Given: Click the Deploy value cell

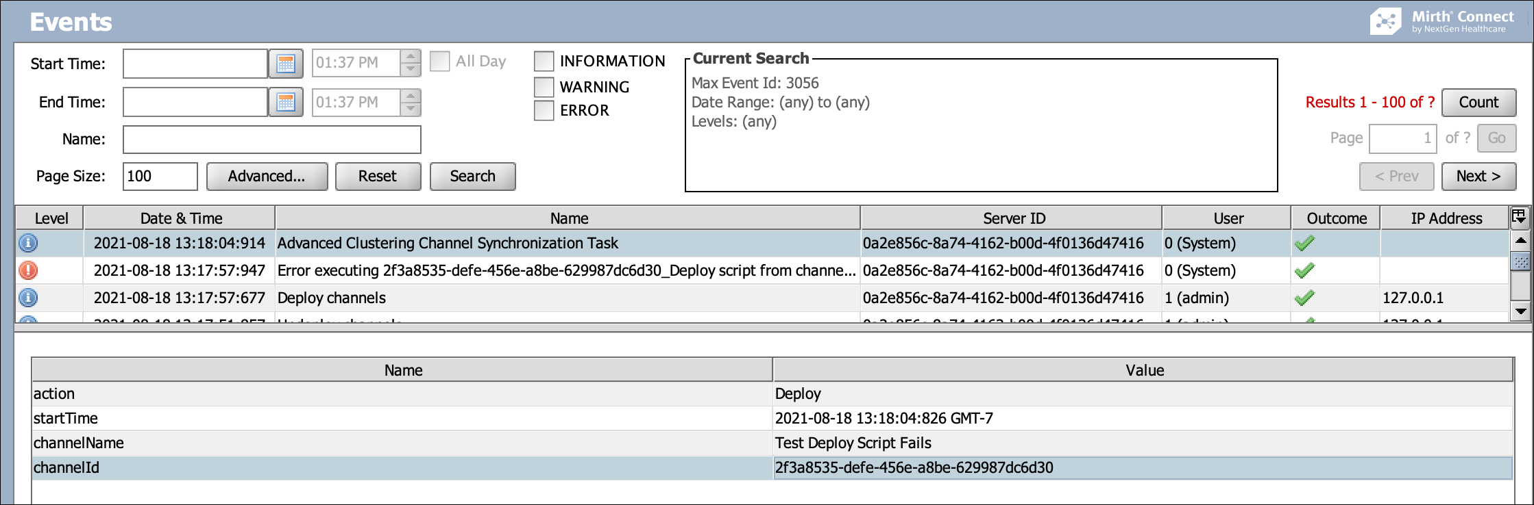Looking at the screenshot, I should point(1143,393).
